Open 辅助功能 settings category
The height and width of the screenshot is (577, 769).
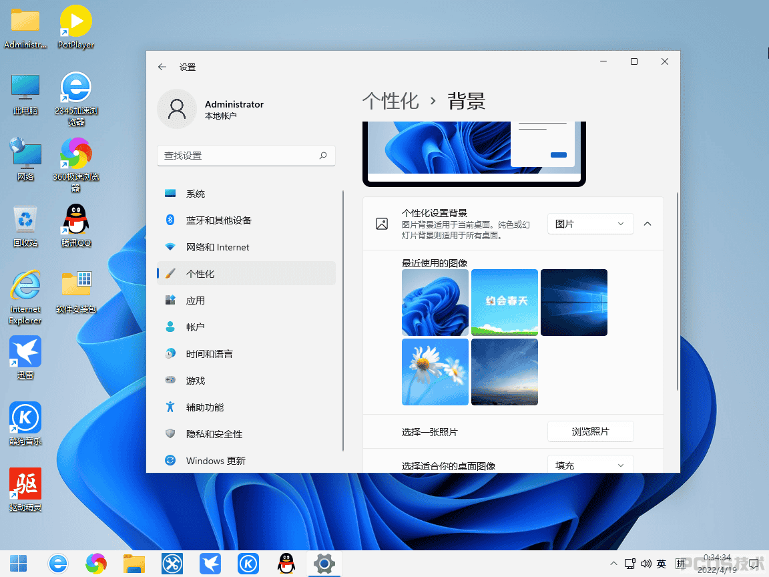[x=246, y=407]
